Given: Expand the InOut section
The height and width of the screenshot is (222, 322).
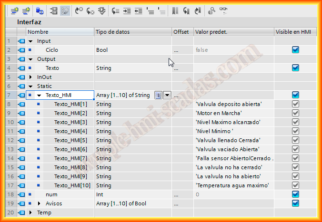Looking at the screenshot, I should point(31,77).
